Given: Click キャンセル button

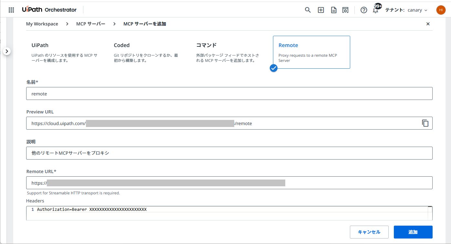Looking at the screenshot, I should click(369, 232).
